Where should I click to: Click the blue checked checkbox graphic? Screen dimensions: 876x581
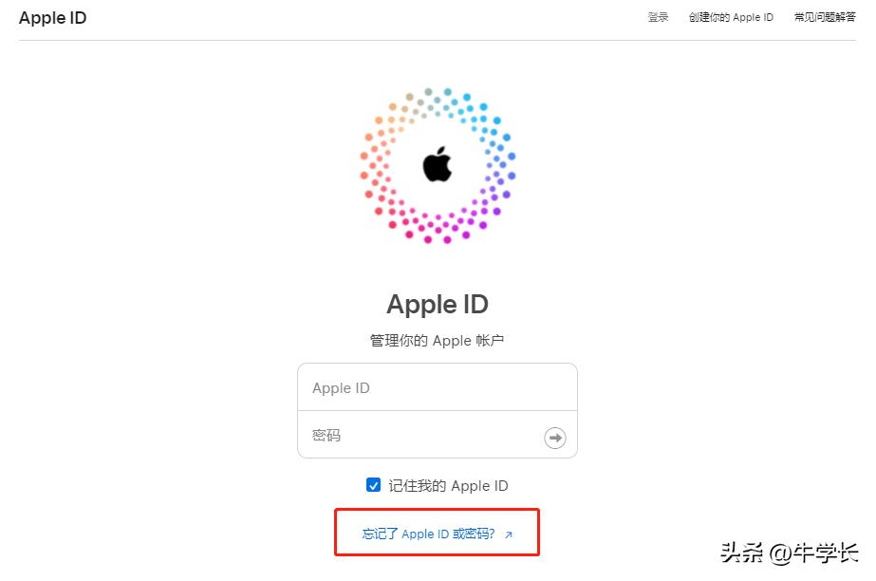pyautogui.click(x=373, y=485)
